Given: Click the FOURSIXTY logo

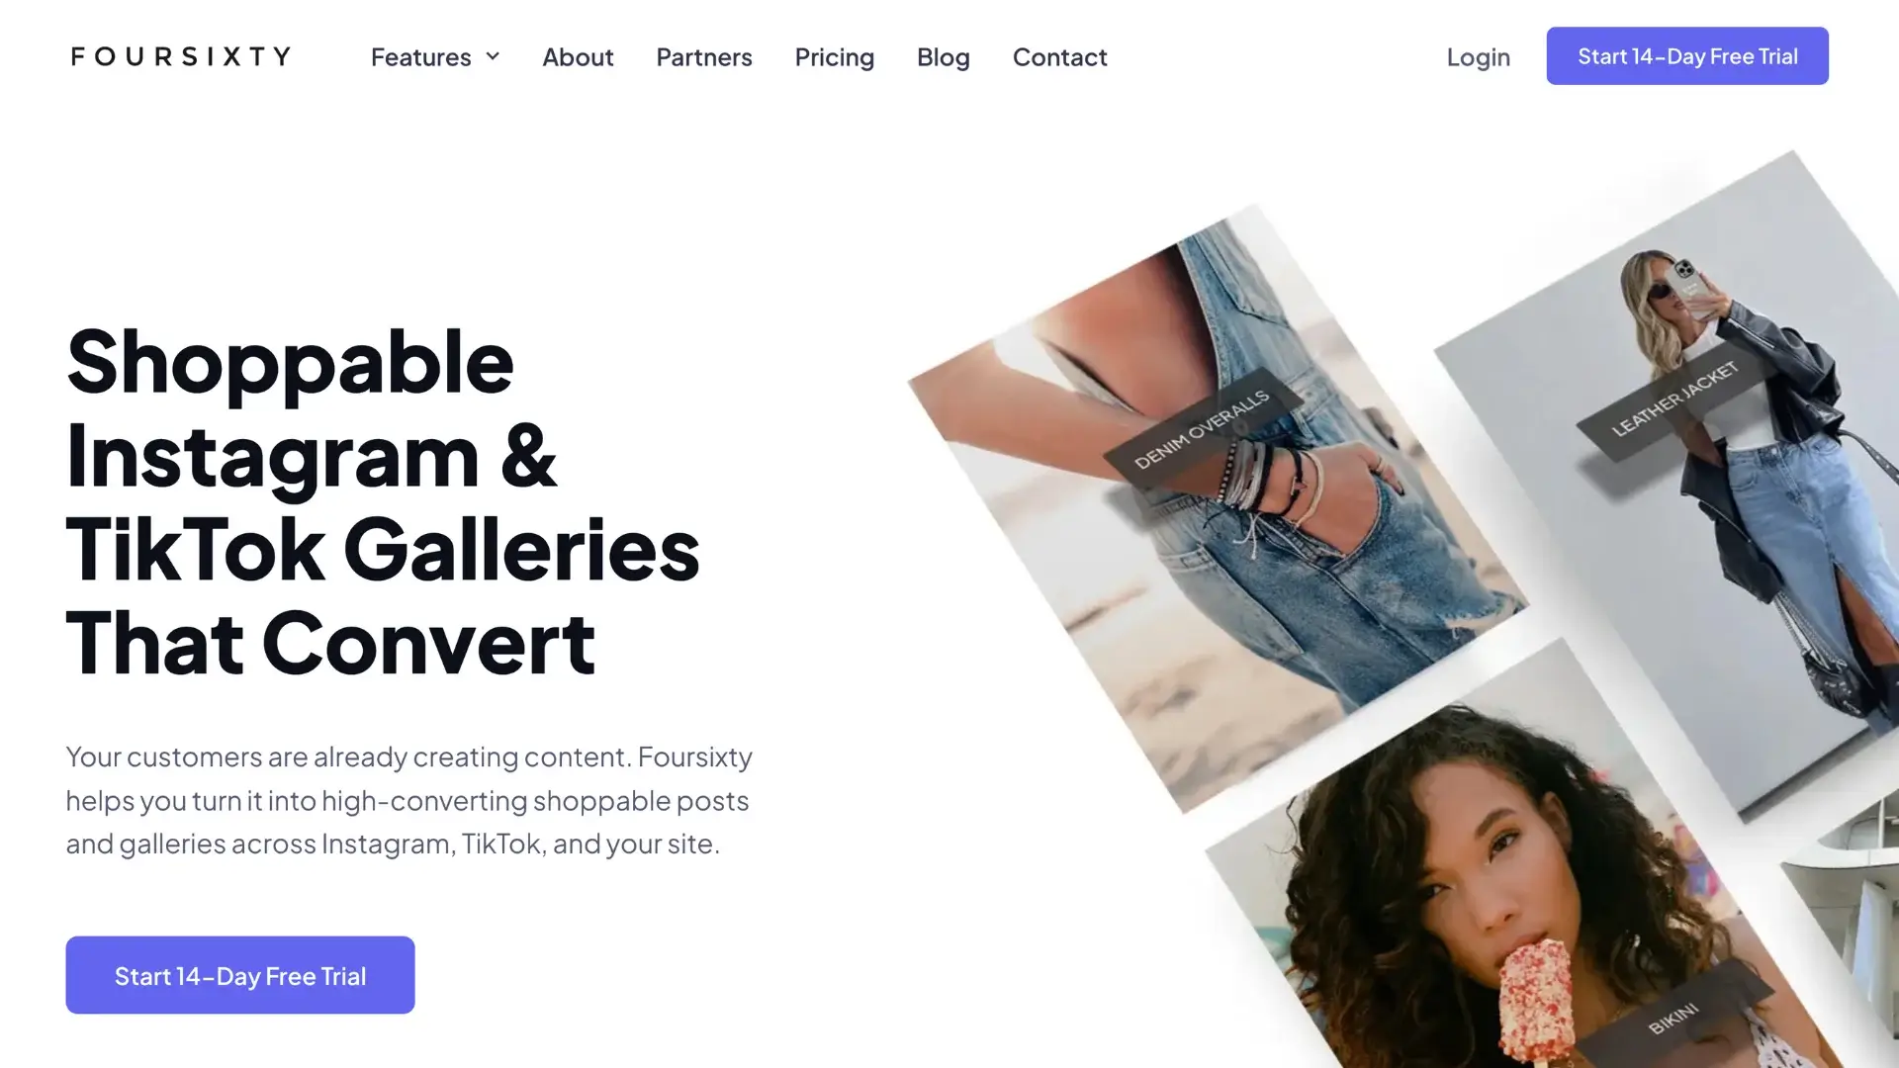Looking at the screenshot, I should [x=181, y=56].
